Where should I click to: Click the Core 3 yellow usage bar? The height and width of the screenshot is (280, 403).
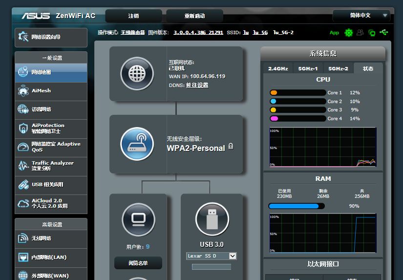pyautogui.click(x=297, y=110)
